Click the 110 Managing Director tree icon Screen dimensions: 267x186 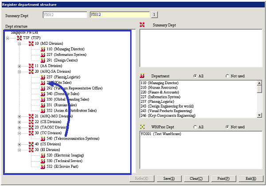[43, 49]
